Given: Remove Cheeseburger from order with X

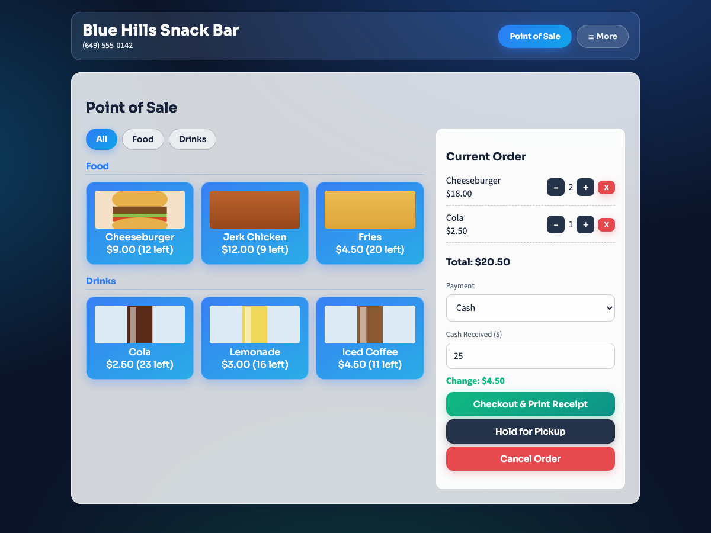Looking at the screenshot, I should (x=606, y=187).
